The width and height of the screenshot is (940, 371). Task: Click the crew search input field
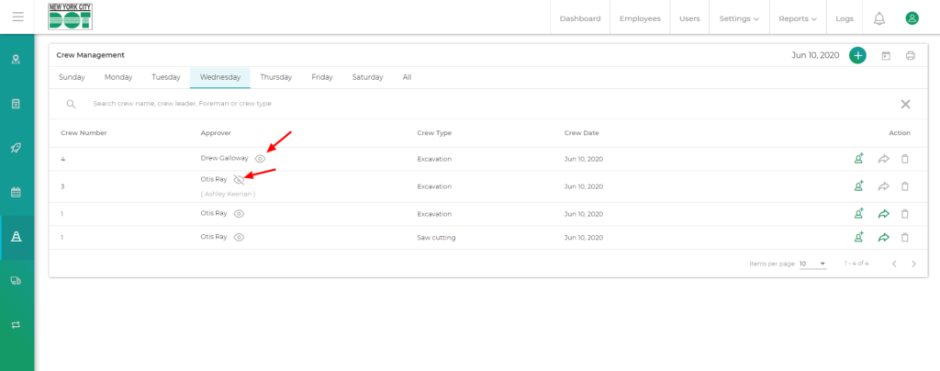367,104
